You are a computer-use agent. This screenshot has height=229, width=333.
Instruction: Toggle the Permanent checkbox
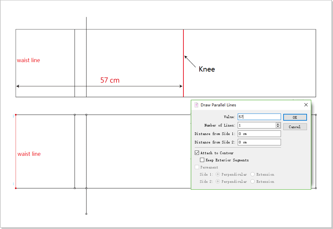[197, 167]
